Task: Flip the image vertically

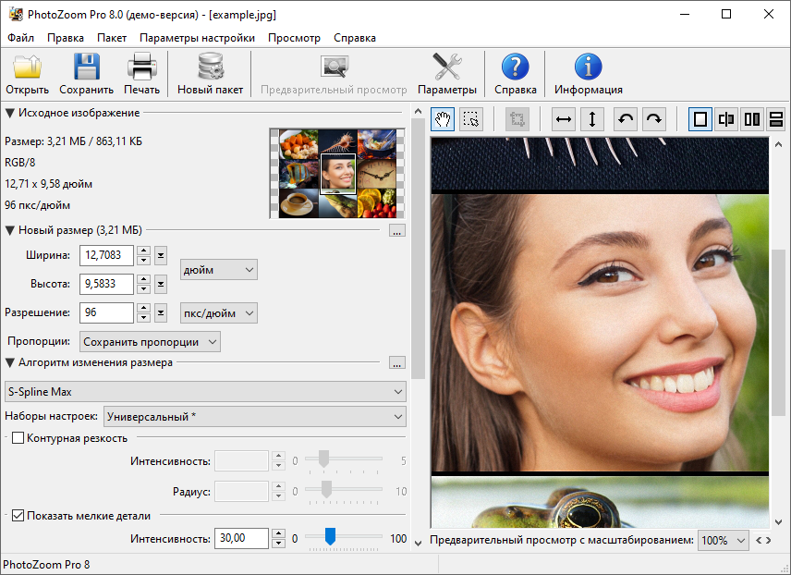Action: (594, 119)
